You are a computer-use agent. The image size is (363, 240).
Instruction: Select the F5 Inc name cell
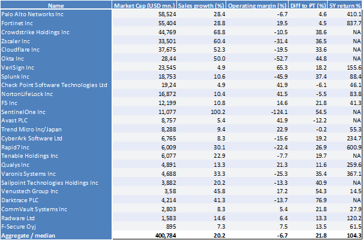click(x=9, y=103)
